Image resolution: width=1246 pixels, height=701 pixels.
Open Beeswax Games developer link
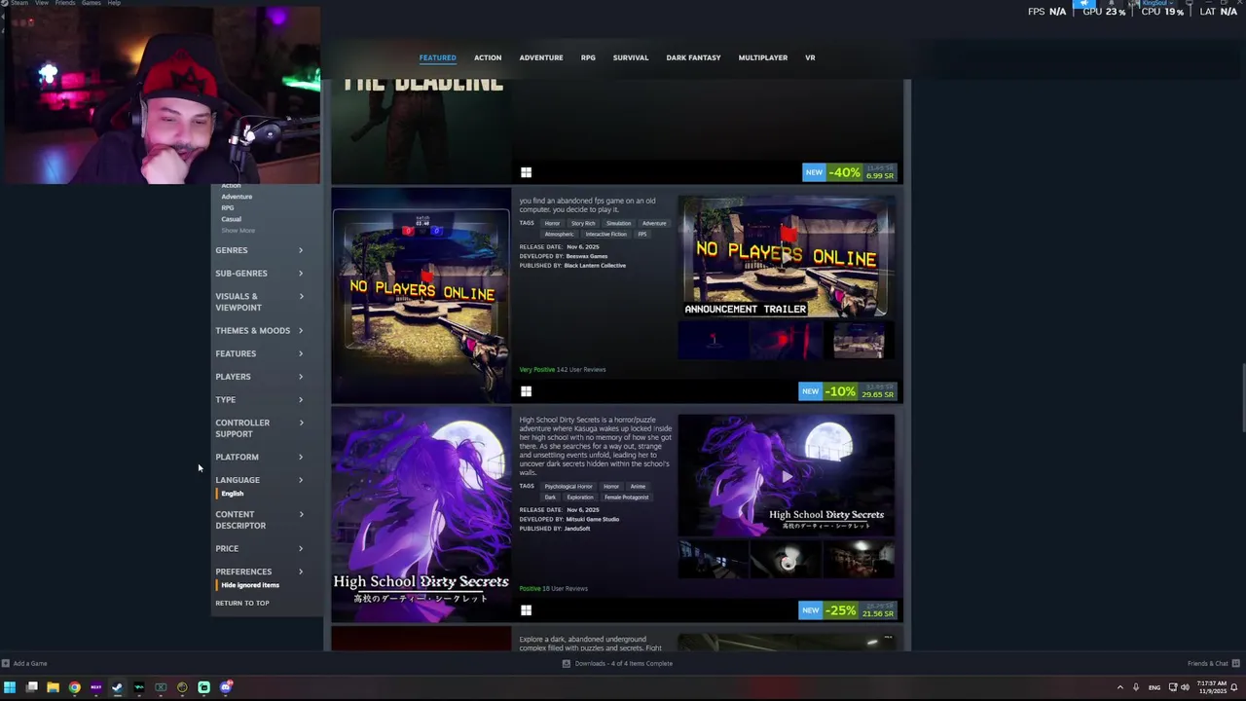(x=587, y=256)
